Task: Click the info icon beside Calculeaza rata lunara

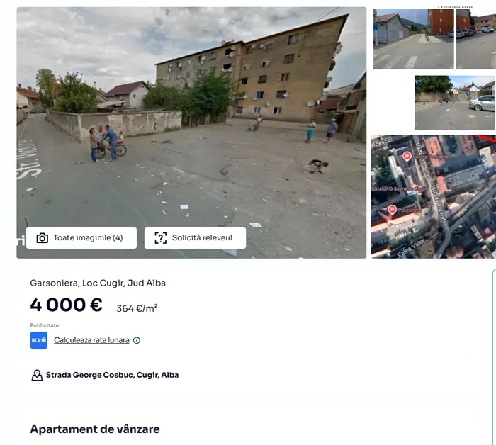Action: [x=137, y=340]
